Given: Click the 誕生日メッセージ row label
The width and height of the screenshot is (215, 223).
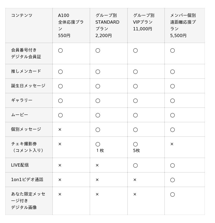Looking at the screenshot, I should coord(28,86).
